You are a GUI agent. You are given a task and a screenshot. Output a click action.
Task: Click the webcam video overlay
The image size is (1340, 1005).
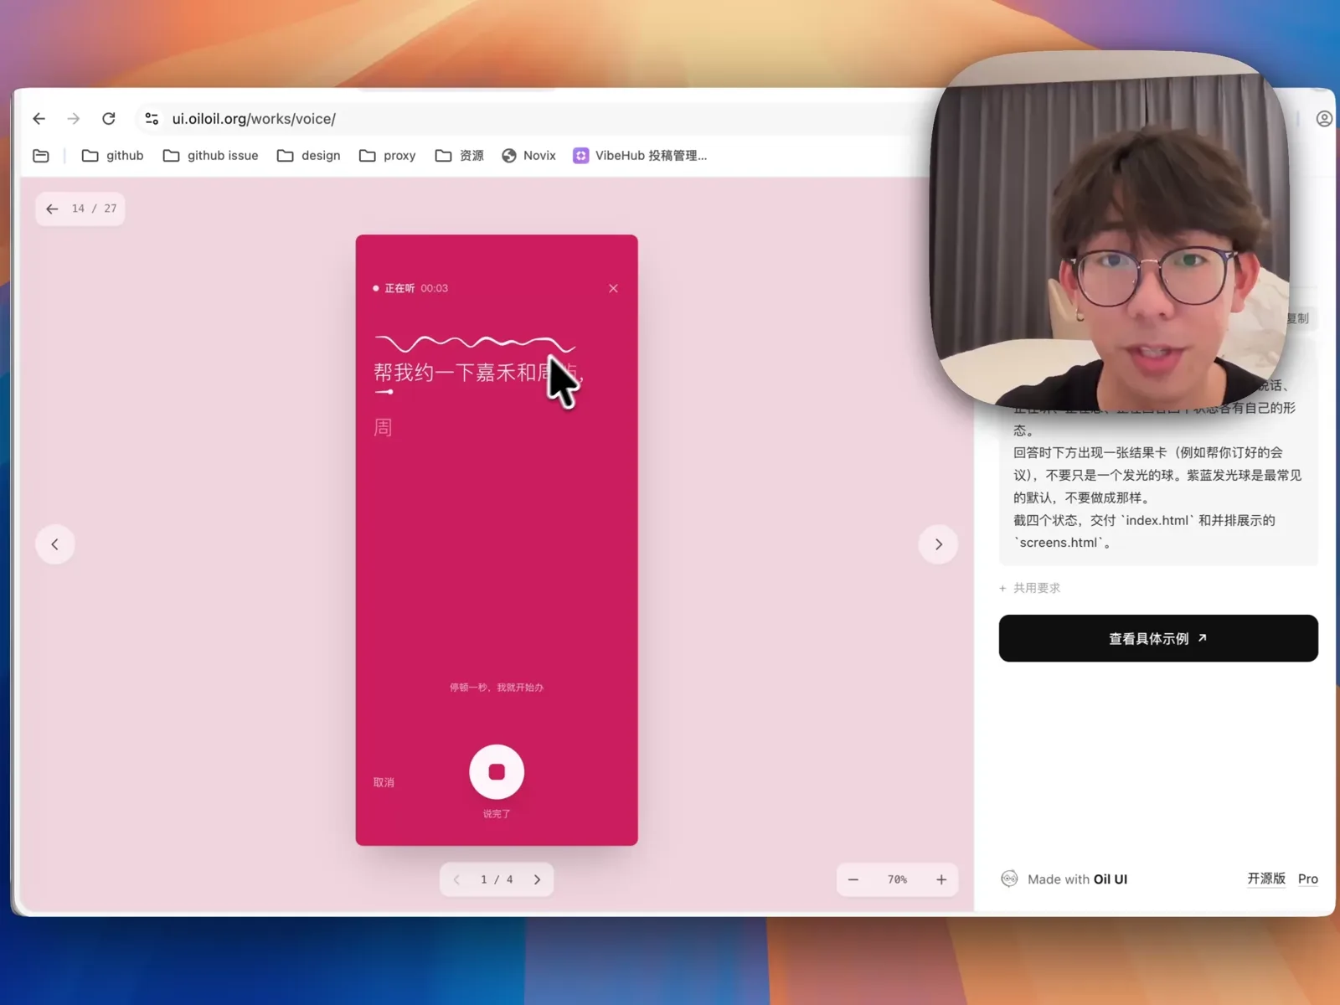(x=1111, y=230)
